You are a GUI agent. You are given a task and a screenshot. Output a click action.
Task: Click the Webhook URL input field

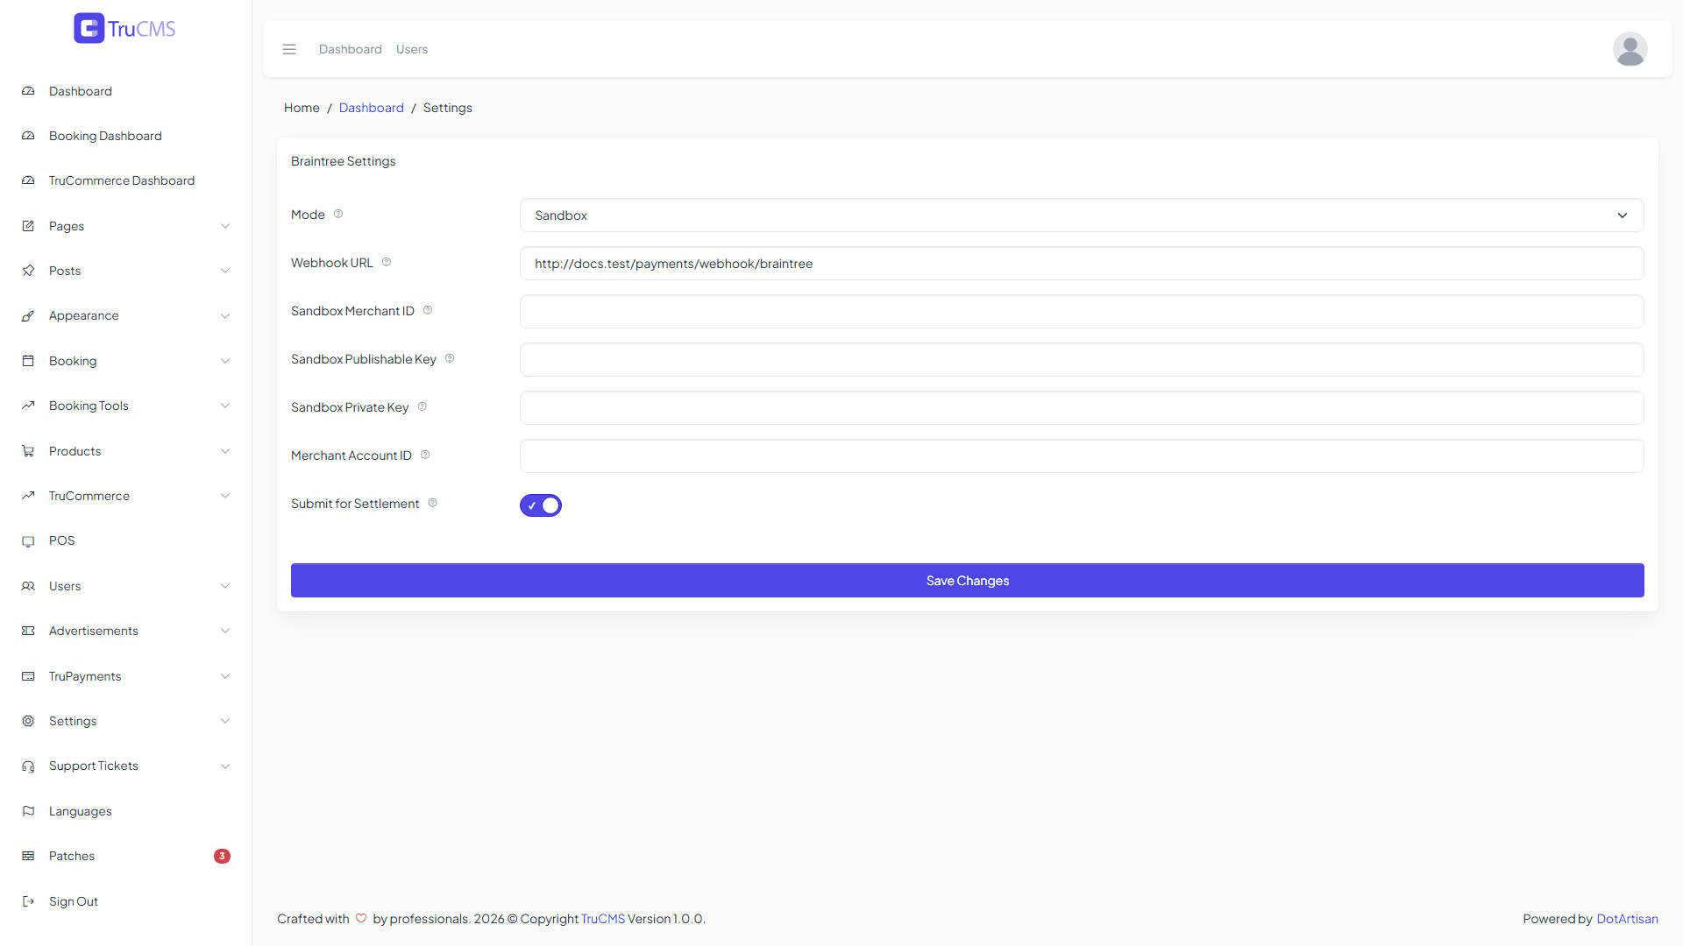(x=1082, y=264)
